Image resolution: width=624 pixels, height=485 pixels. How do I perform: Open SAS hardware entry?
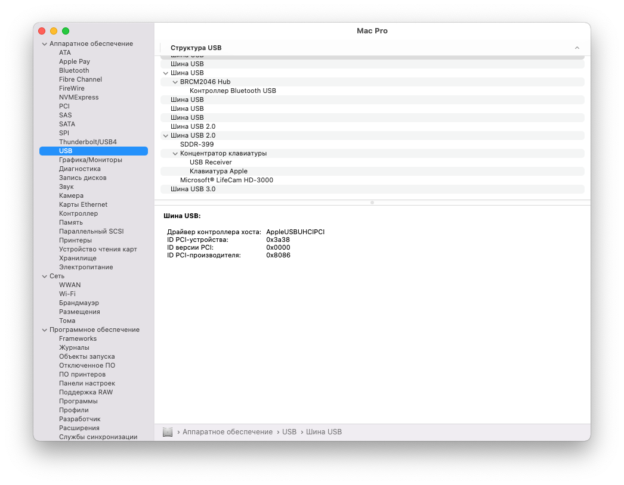pos(65,115)
